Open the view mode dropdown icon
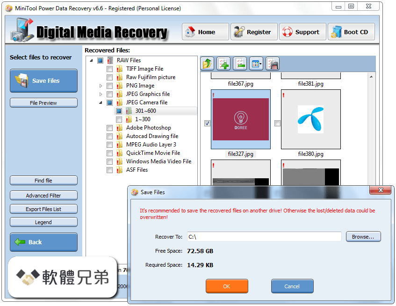Screen dimensions: 396x306 pyautogui.click(x=256, y=64)
